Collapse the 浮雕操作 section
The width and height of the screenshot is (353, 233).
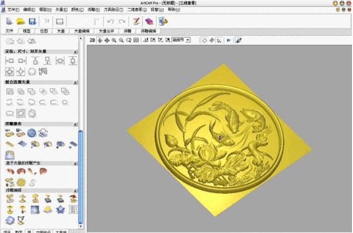pyautogui.click(x=75, y=124)
